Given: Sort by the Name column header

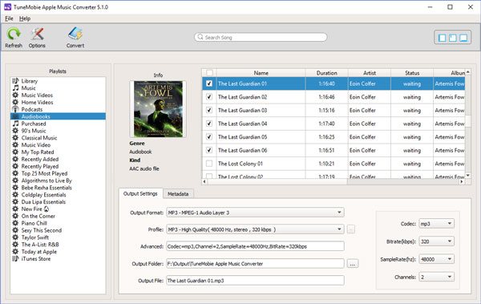Looking at the screenshot, I should pyautogui.click(x=261, y=73).
